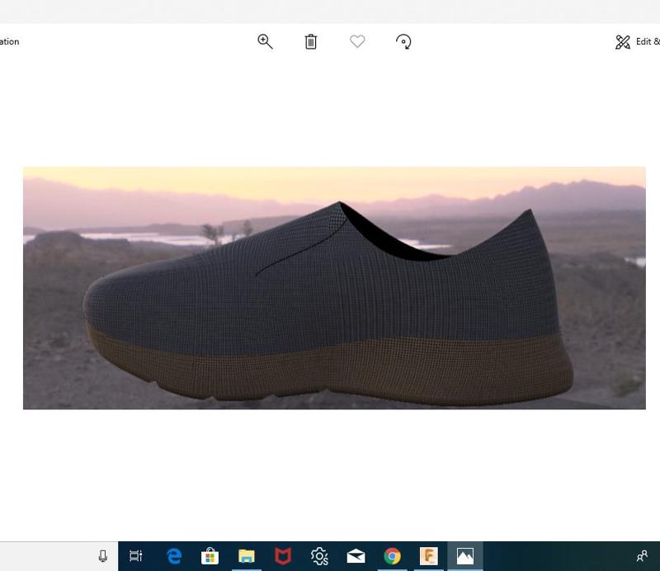View the shoe render fullscreen

[x=334, y=287]
